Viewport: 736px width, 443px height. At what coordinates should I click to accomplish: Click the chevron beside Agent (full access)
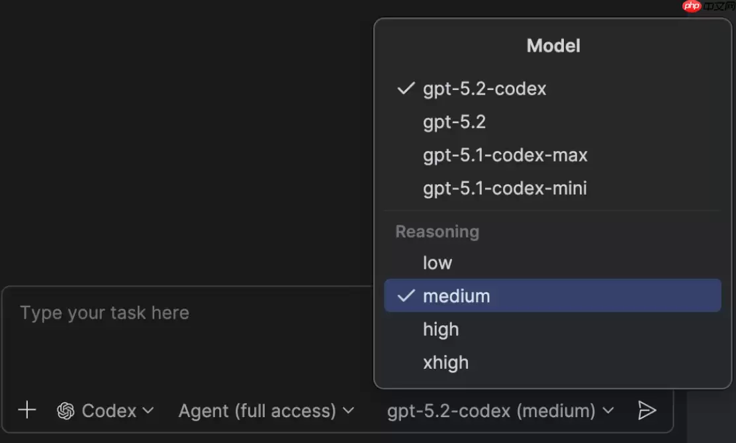pos(349,411)
